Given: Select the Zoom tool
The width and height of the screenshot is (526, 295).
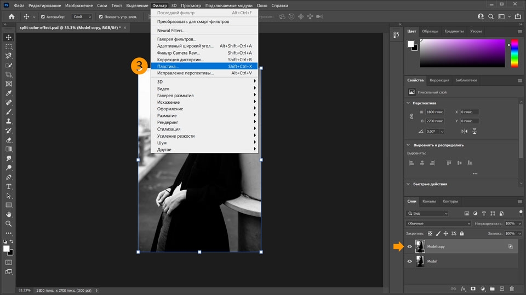Looking at the screenshot, I should pos(9,224).
